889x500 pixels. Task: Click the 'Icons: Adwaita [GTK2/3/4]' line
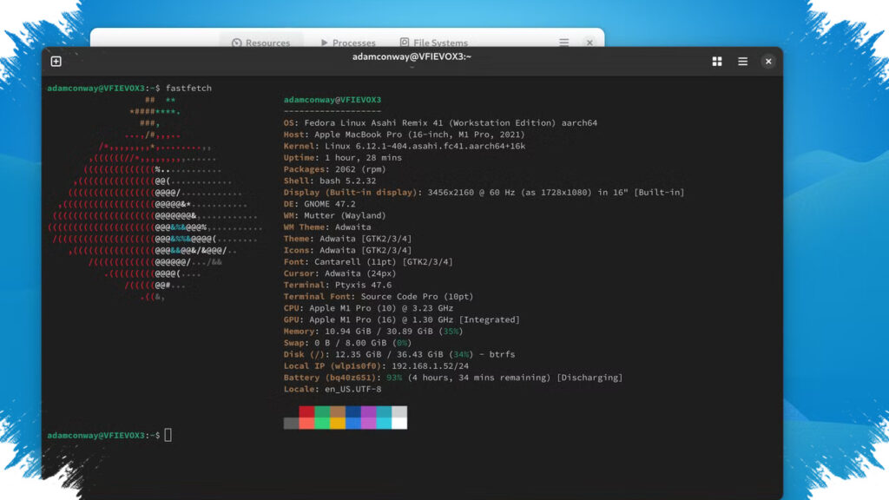click(x=347, y=250)
